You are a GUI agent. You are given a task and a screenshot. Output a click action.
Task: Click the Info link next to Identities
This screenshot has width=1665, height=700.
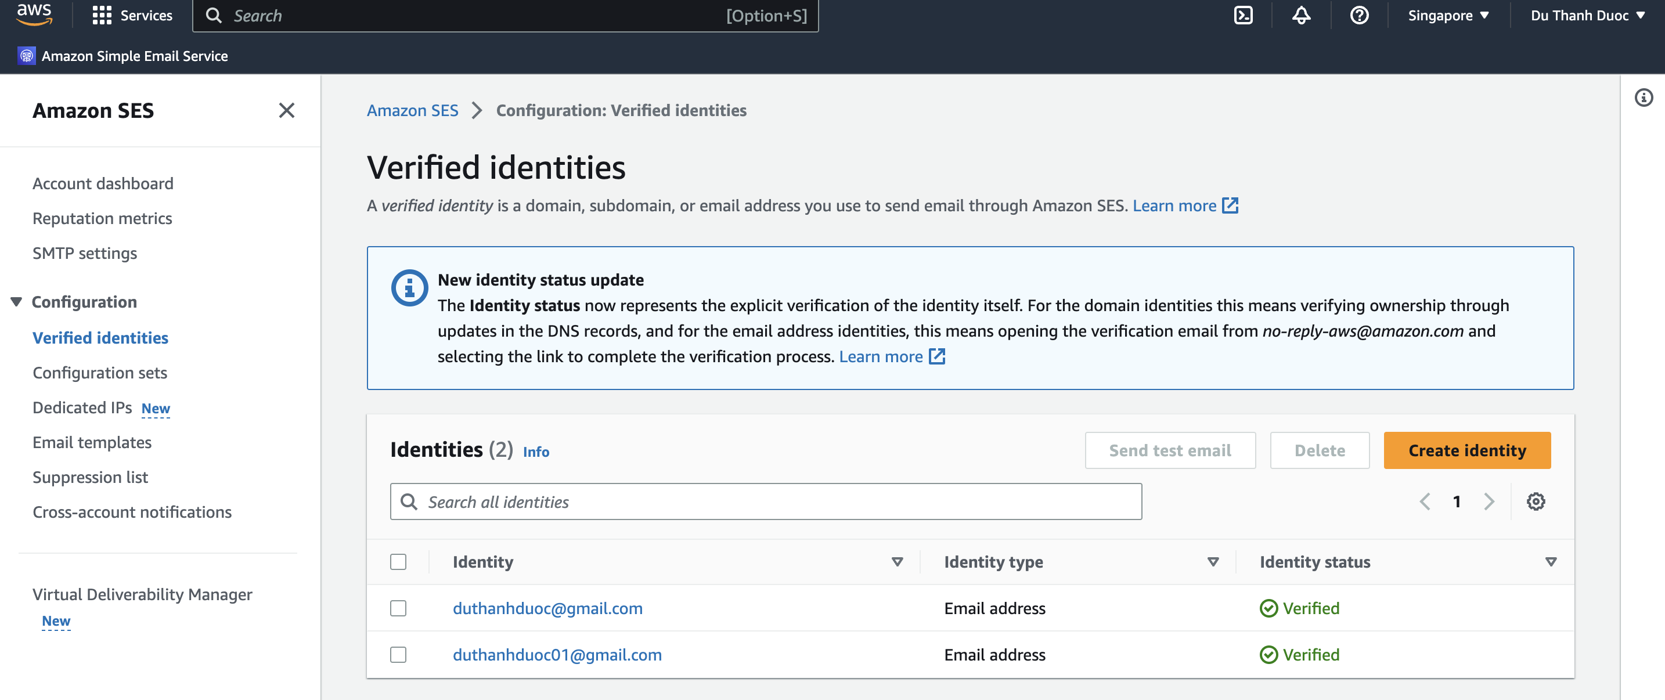point(536,452)
